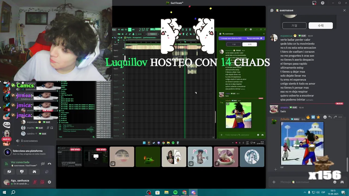Click the 거절 decline button
Viewport: 349px width, 196px height.
pyautogui.click(x=294, y=26)
